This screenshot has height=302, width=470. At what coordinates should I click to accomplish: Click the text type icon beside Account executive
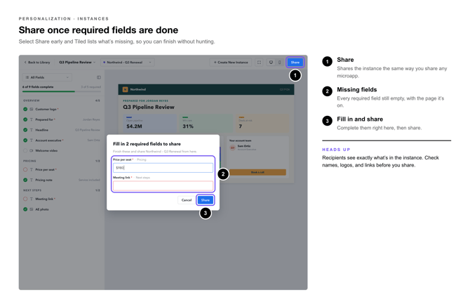31,140
